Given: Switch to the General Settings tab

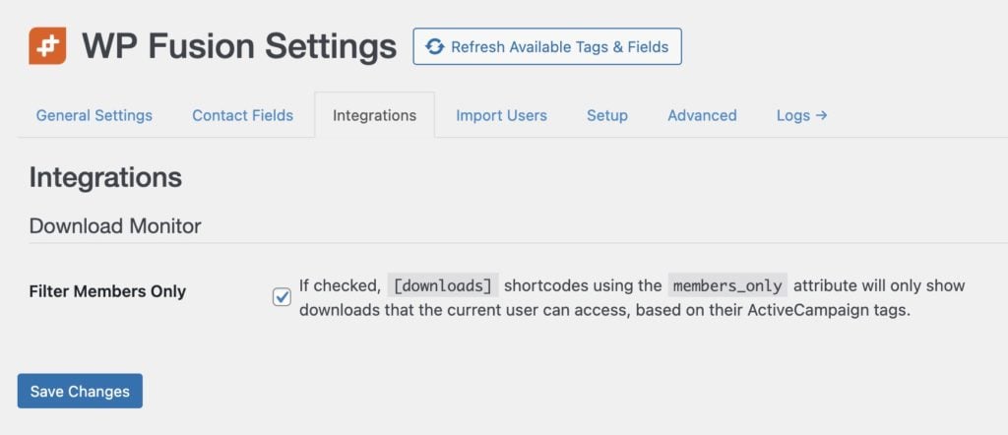Looking at the screenshot, I should coord(94,116).
